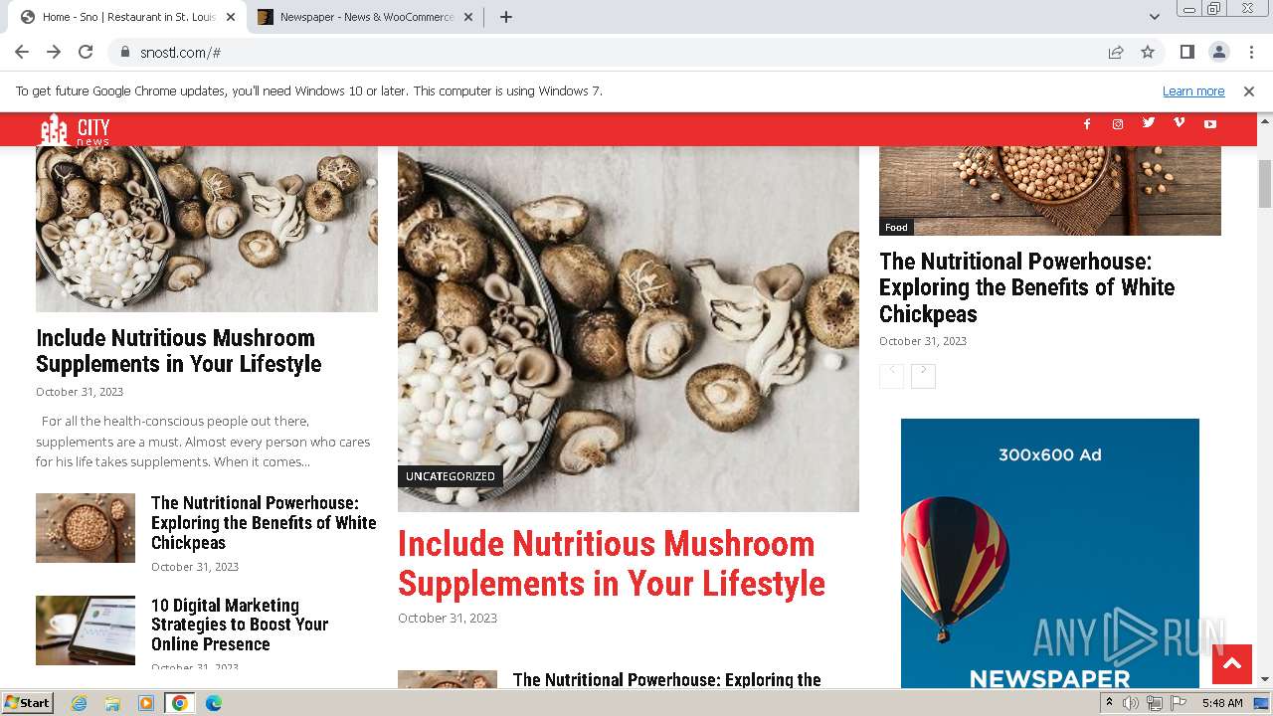
Task: Close the Home - Sno tab
Action: coord(230,17)
